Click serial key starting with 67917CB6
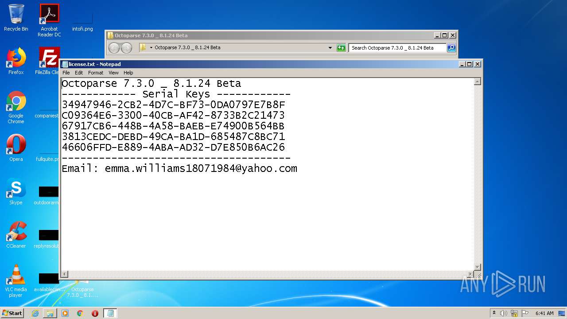The height and width of the screenshot is (319, 567). click(x=173, y=126)
